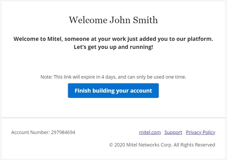Open the mitel.com link
The height and width of the screenshot is (160, 227).
point(150,132)
